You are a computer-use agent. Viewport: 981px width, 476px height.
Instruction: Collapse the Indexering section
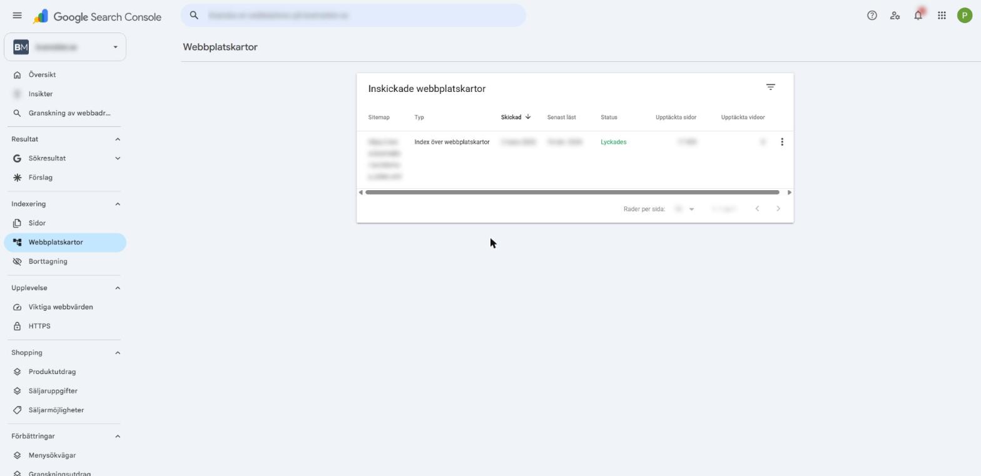[x=118, y=204]
